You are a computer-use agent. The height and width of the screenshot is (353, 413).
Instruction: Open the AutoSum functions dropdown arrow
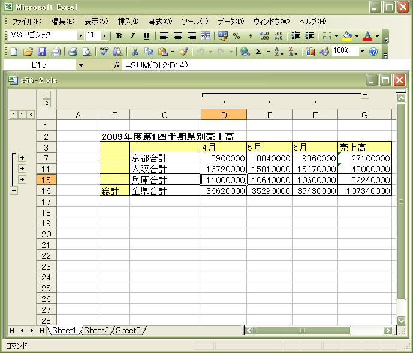269,52
